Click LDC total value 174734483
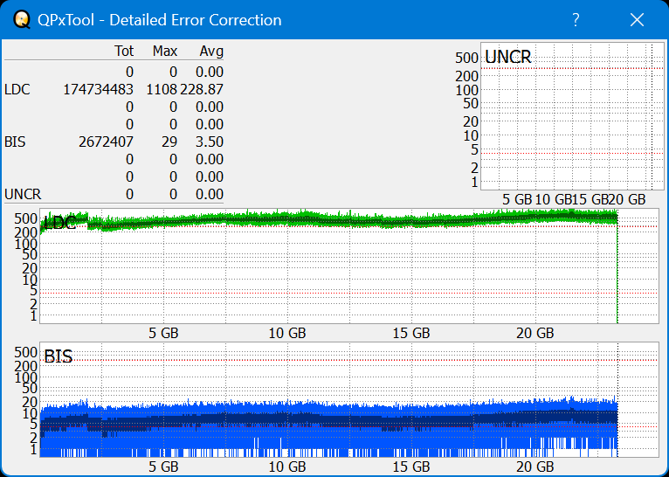 coord(98,90)
